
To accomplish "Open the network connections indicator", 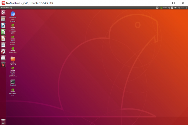I will pyautogui.click(x=169, y=8).
